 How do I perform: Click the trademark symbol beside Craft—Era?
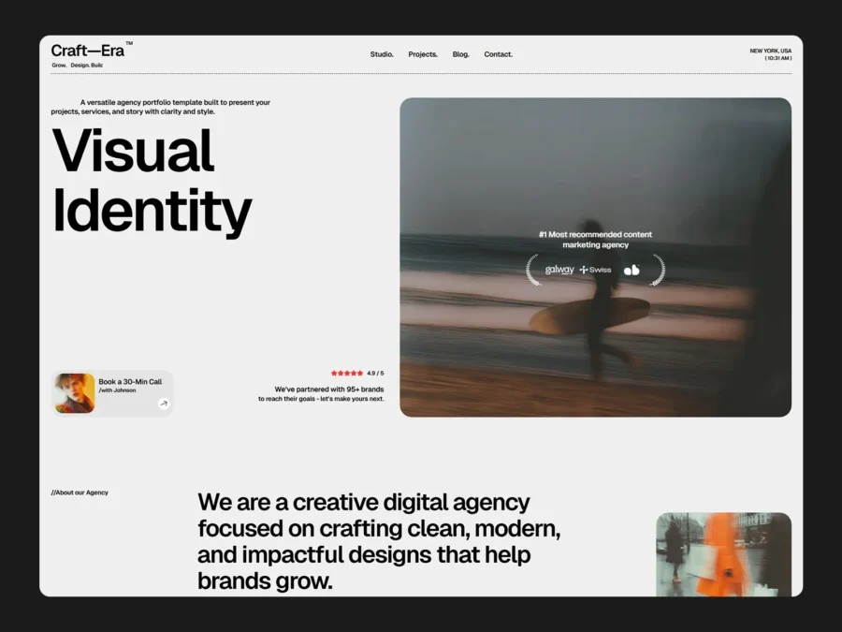pos(130,43)
